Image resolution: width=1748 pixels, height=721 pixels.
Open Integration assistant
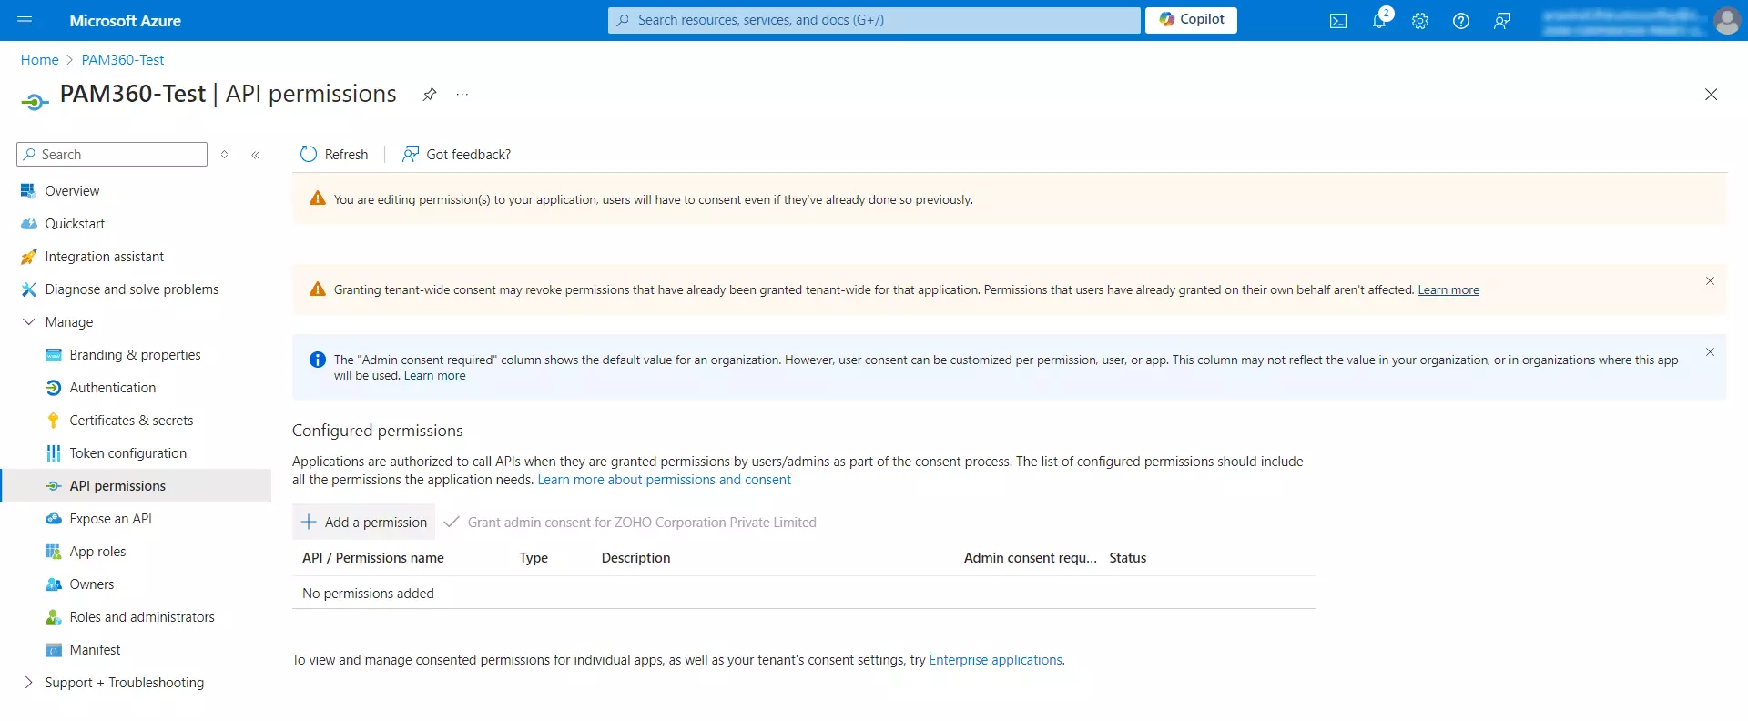(x=105, y=257)
